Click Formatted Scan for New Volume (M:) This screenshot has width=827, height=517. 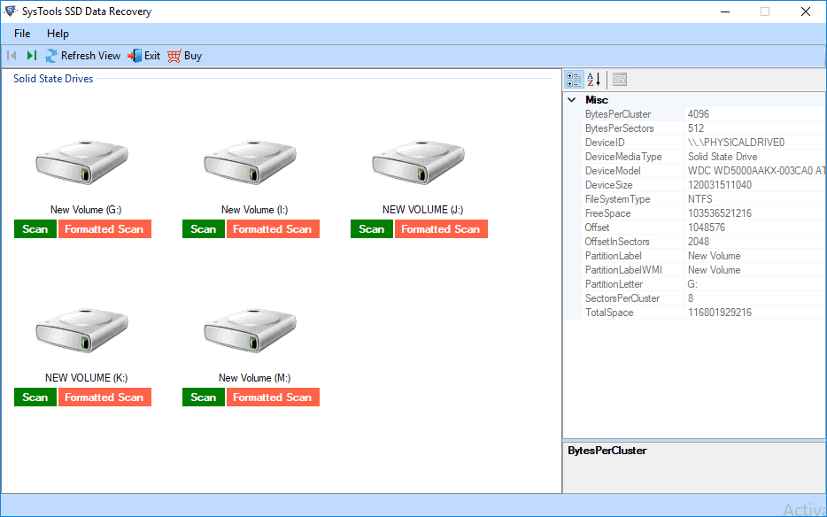coord(273,397)
